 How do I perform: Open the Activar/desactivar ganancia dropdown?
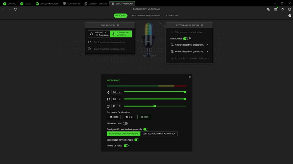click(x=207, y=51)
